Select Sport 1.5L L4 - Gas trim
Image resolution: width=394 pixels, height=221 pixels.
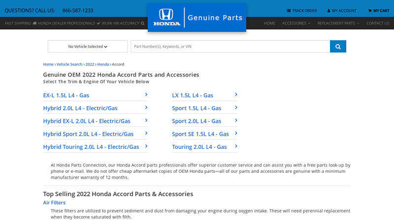pos(197,108)
